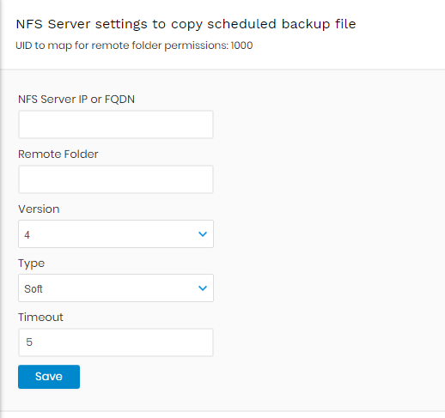This screenshot has width=445, height=418.
Task: Click the Save button
Action: coord(49,377)
